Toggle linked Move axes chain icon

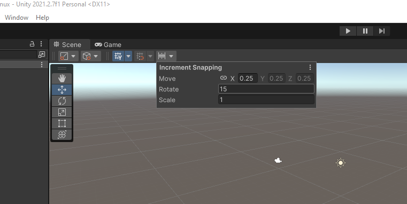point(223,78)
